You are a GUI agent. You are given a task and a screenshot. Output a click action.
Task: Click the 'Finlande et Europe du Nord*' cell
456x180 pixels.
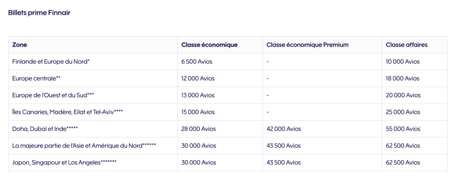[51, 62]
